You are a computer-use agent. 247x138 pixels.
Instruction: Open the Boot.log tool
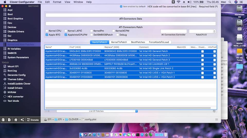(12, 71)
